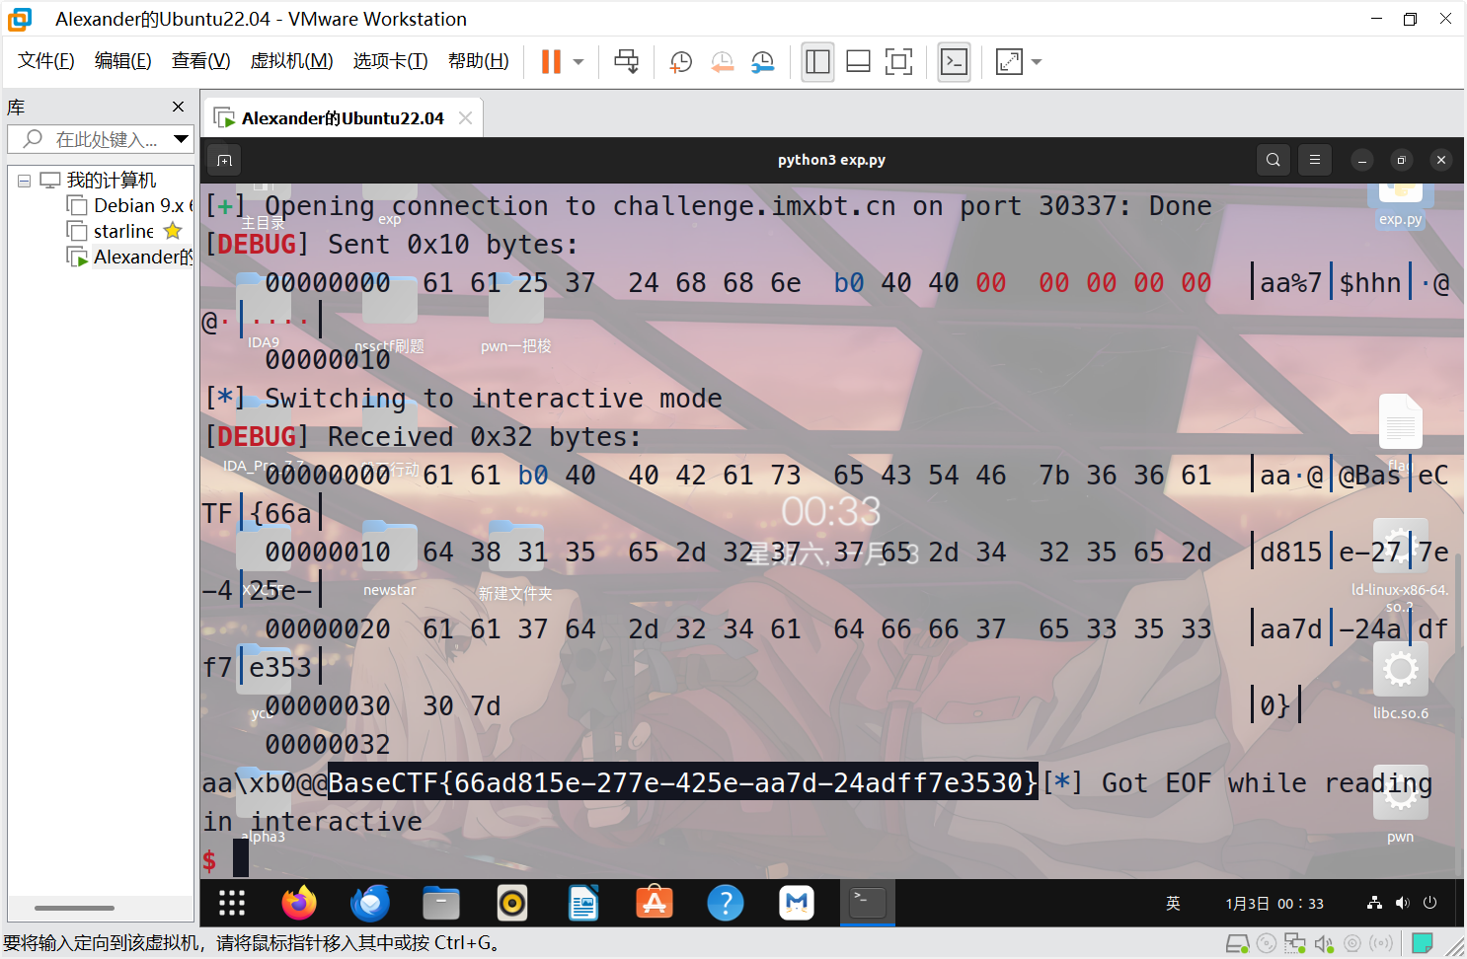This screenshot has width=1467, height=959.
Task: Unstar the starline virtual machine favorite
Action: click(x=173, y=230)
